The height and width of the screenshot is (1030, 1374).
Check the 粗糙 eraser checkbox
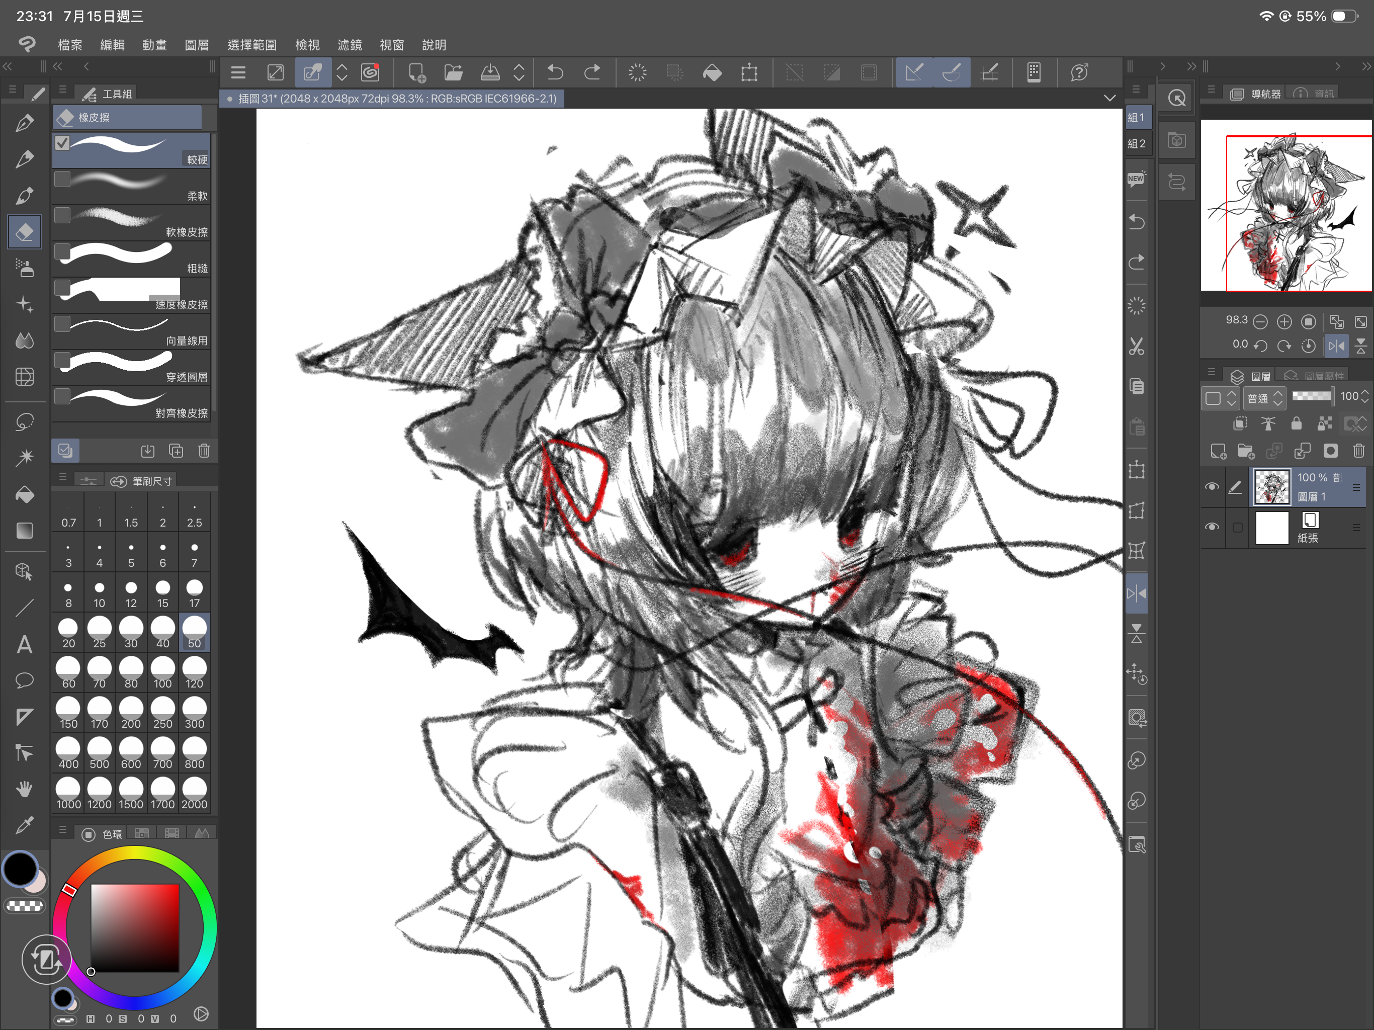(x=62, y=251)
